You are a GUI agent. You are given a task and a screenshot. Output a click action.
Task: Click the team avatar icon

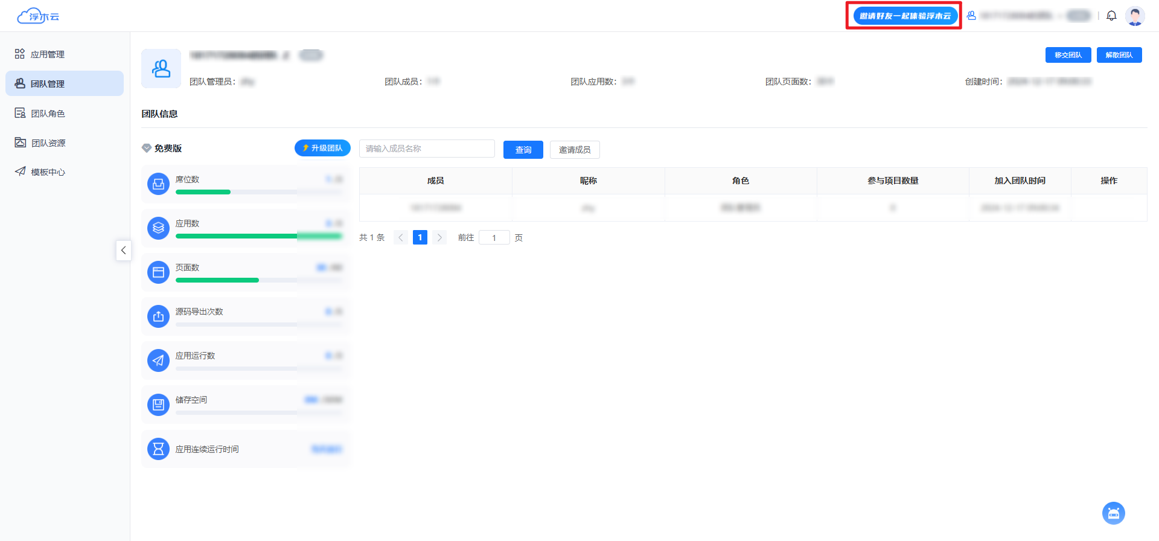click(161, 69)
